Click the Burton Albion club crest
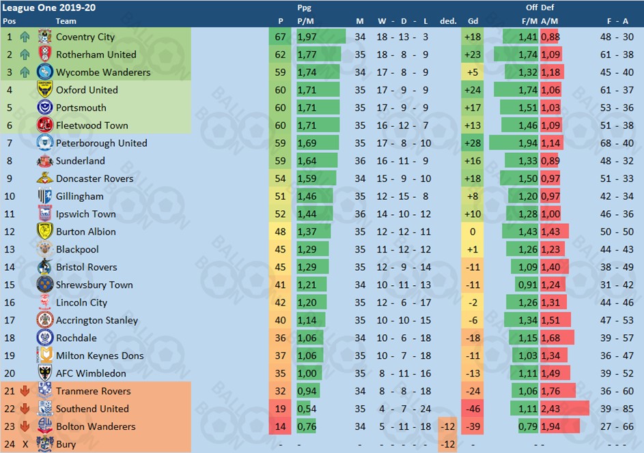Image resolution: width=644 pixels, height=453 pixels. click(x=45, y=232)
